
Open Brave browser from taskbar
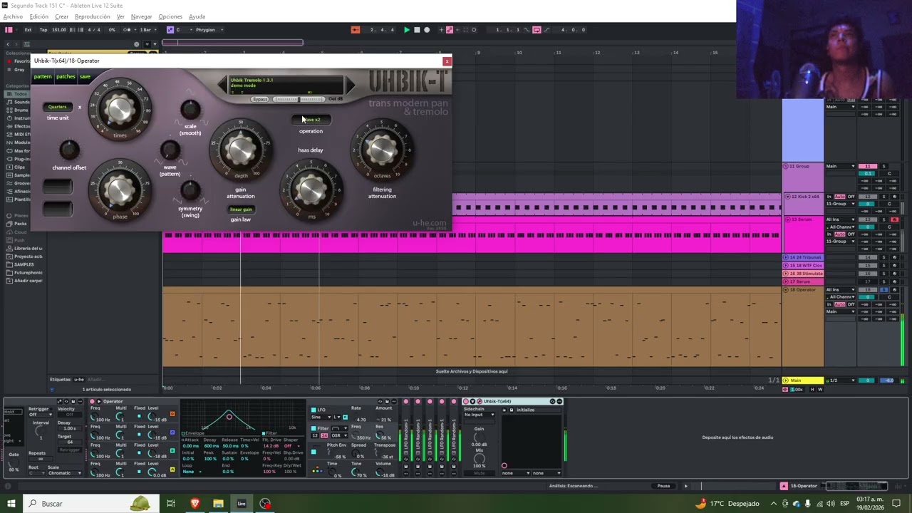(x=195, y=504)
